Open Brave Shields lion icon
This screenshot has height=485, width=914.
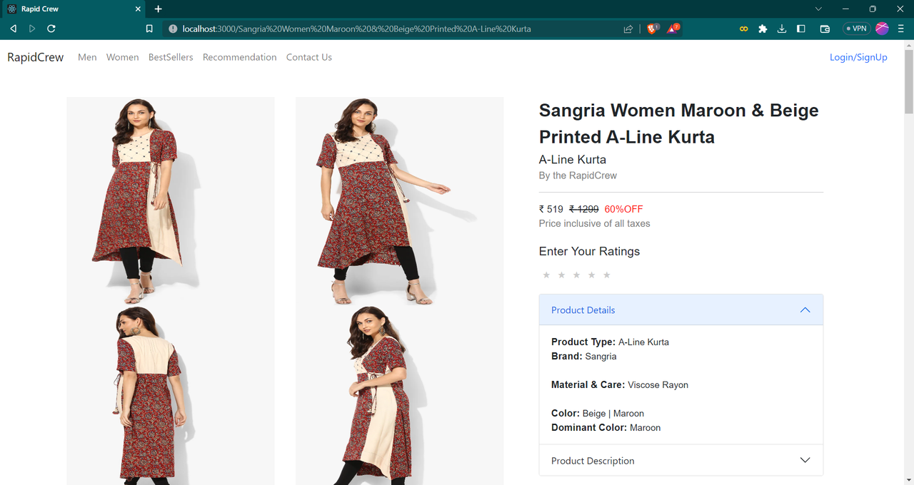tap(652, 29)
